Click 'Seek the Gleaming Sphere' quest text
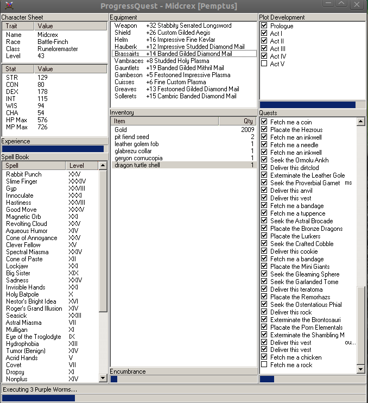This screenshot has width=368, height=403. (305, 274)
